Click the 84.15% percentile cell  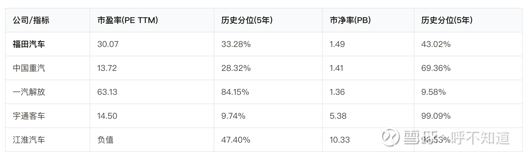click(x=235, y=92)
